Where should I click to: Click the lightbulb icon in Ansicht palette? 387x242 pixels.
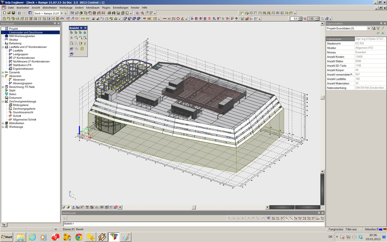point(85,43)
